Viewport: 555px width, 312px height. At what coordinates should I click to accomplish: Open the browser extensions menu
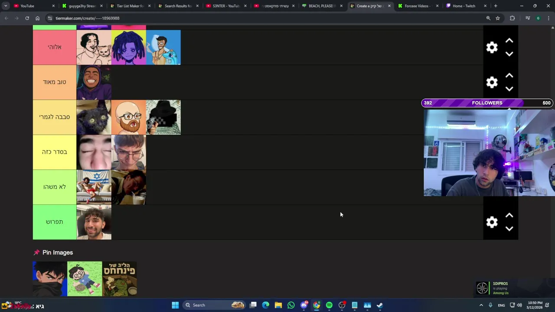click(513, 18)
